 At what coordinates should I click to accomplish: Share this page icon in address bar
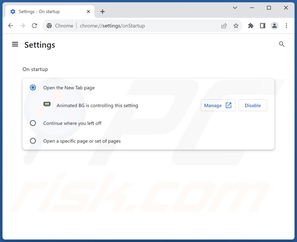224,26
